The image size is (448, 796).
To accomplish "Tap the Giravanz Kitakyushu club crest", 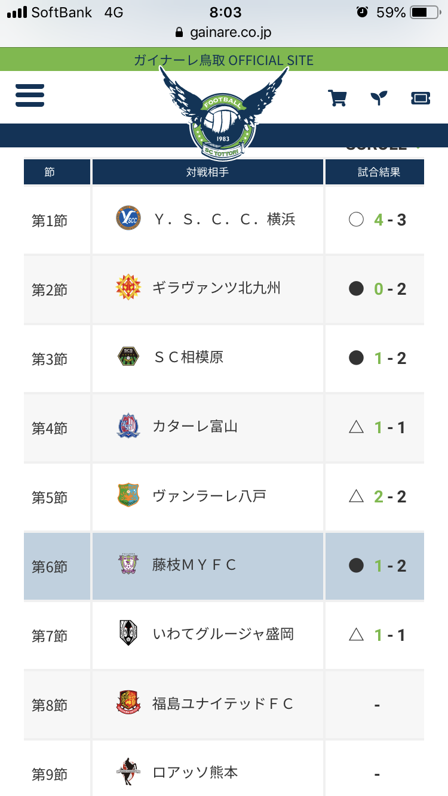I will coord(128,288).
